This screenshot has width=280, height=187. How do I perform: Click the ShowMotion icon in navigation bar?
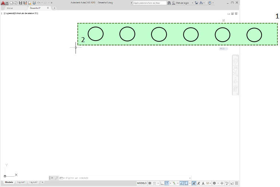coord(235,89)
